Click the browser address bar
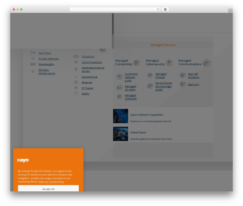 [x=115, y=10]
